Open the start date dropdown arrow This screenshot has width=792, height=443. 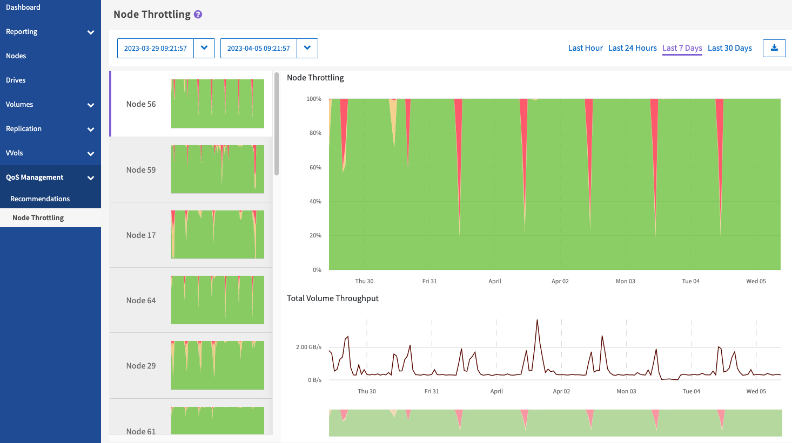[204, 48]
